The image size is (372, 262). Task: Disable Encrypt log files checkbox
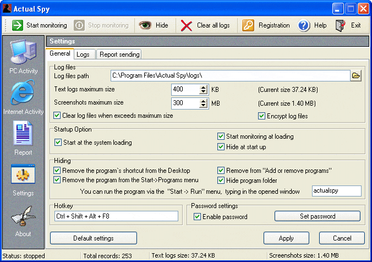point(262,116)
